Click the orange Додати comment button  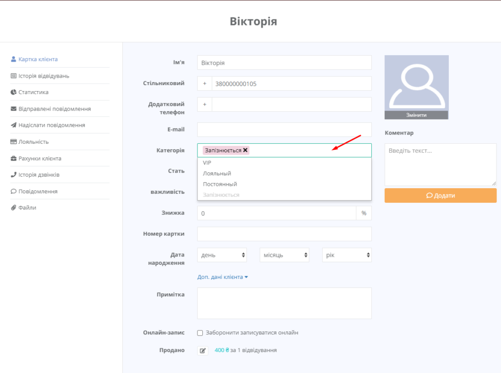click(440, 195)
